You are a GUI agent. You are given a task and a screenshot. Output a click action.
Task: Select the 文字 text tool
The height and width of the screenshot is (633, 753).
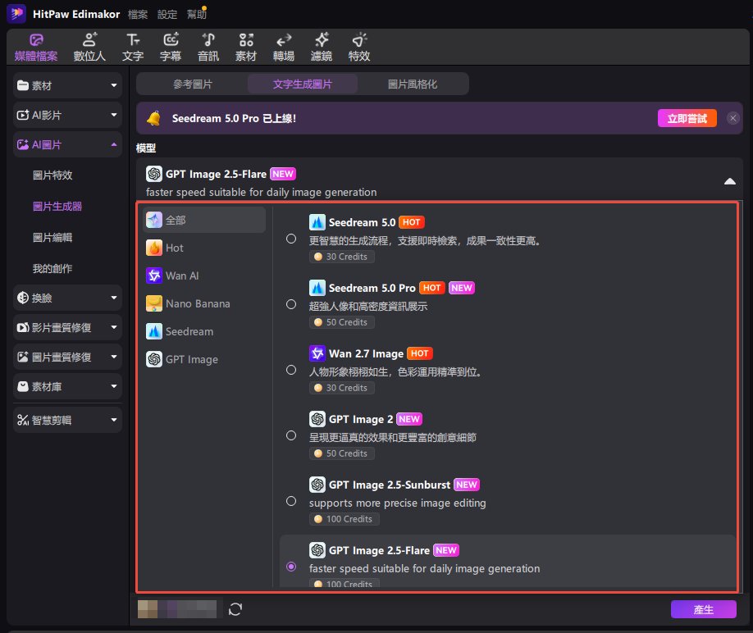(x=133, y=48)
